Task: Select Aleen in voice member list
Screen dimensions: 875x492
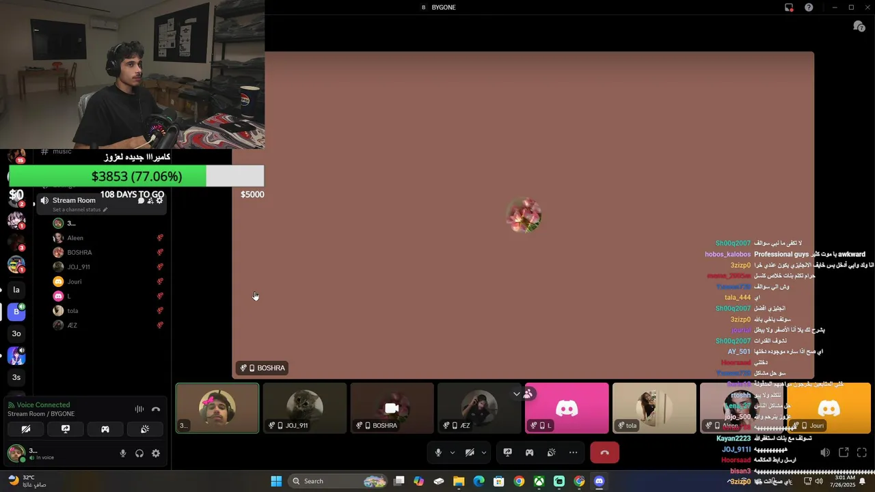Action: 109,238
